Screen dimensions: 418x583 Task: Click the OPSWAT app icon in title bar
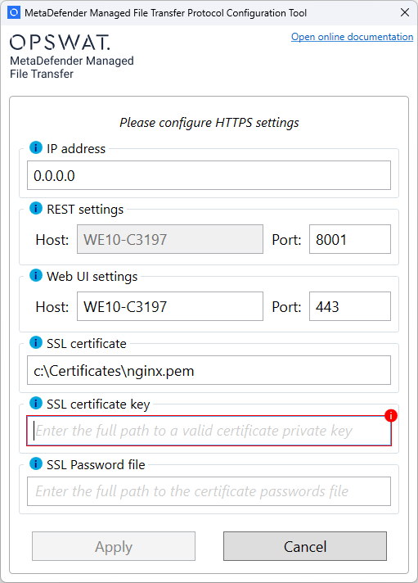click(x=14, y=12)
